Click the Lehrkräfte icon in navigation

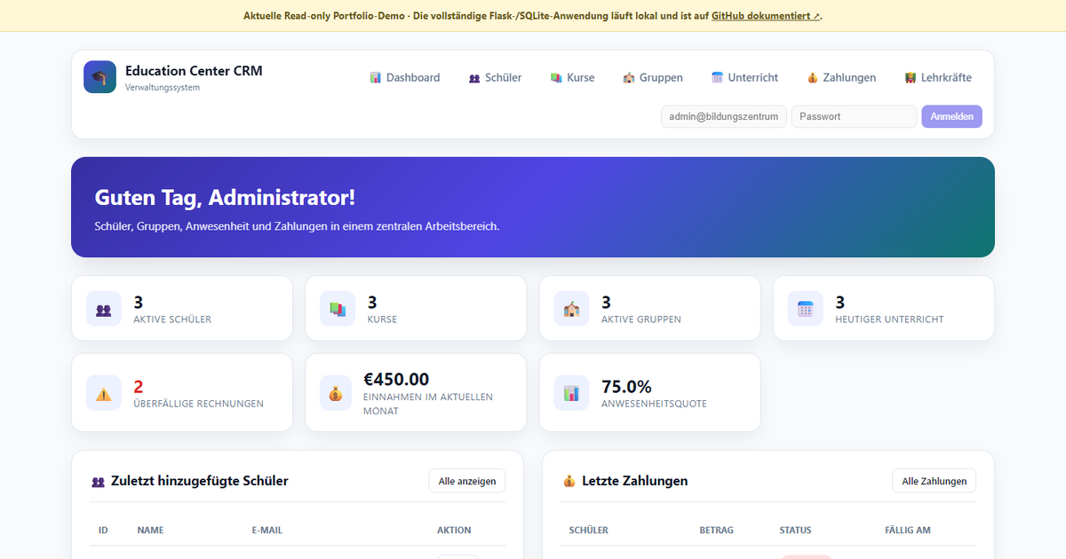coord(911,78)
